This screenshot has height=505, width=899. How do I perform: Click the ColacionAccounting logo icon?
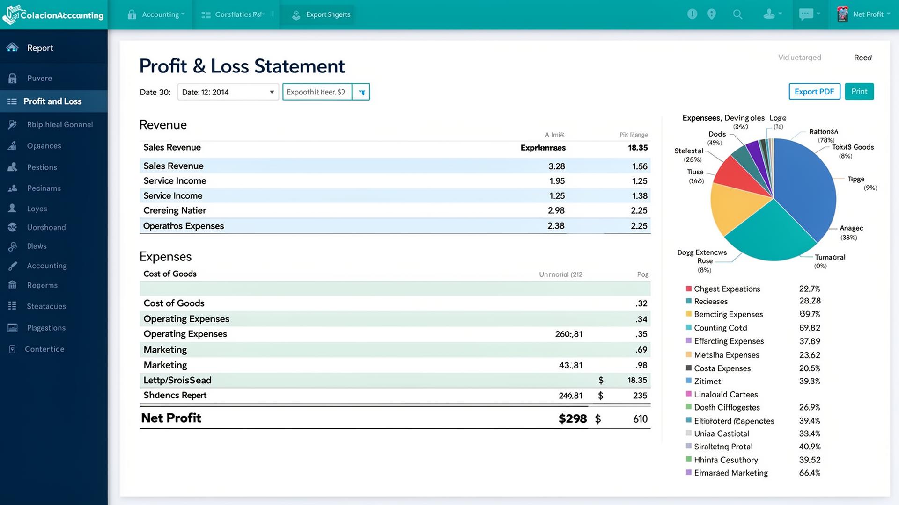click(11, 14)
